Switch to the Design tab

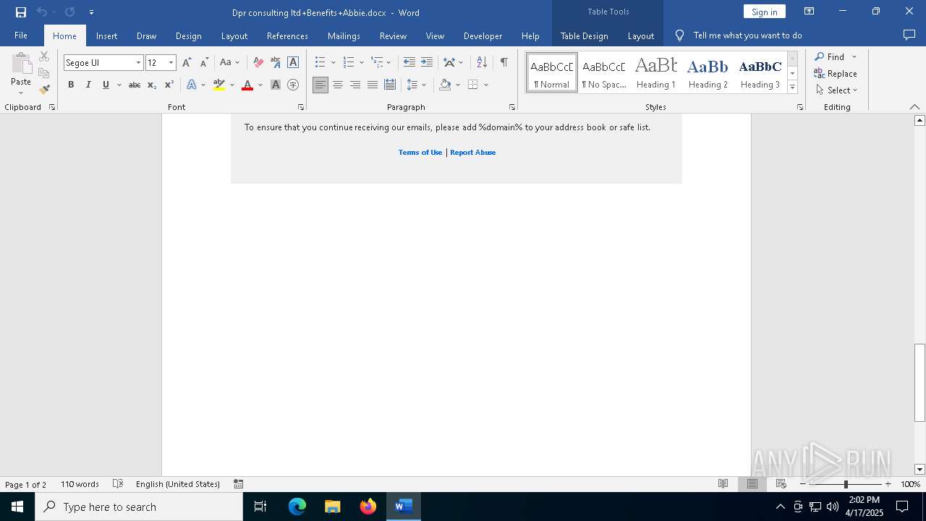pos(188,35)
